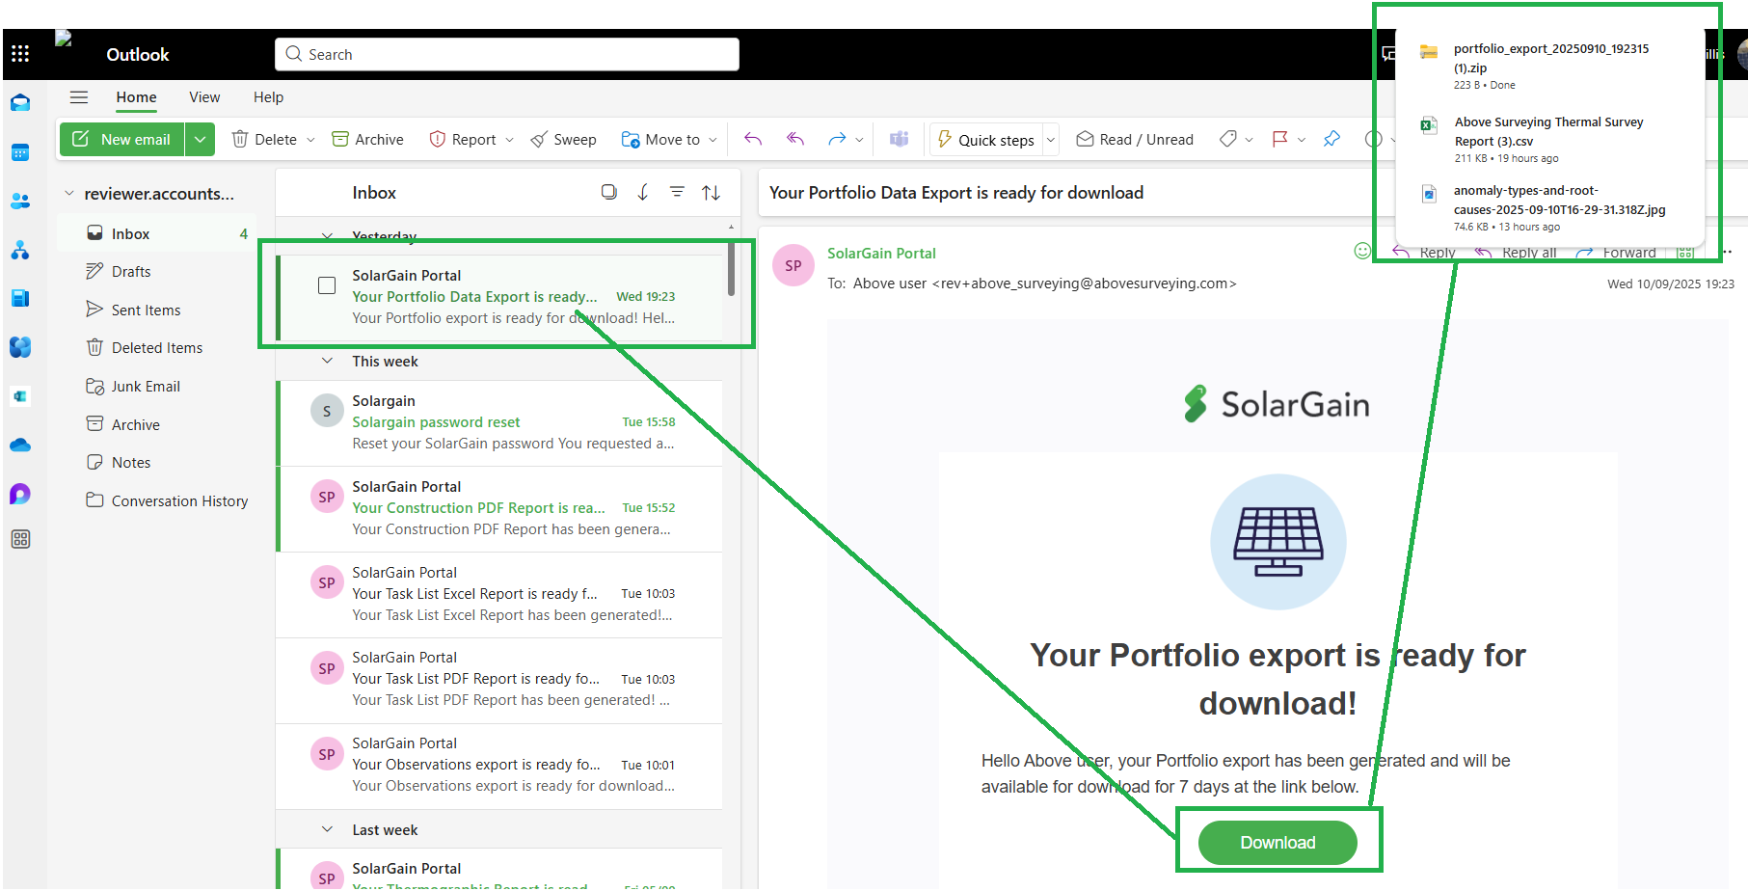Open the OneDrive cloud icon in sidebar
The height and width of the screenshot is (891, 1748).
point(20,445)
